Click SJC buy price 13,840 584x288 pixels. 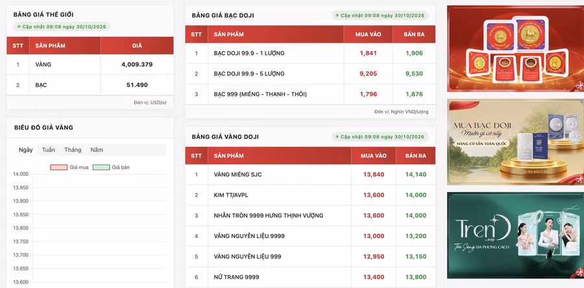374,174
